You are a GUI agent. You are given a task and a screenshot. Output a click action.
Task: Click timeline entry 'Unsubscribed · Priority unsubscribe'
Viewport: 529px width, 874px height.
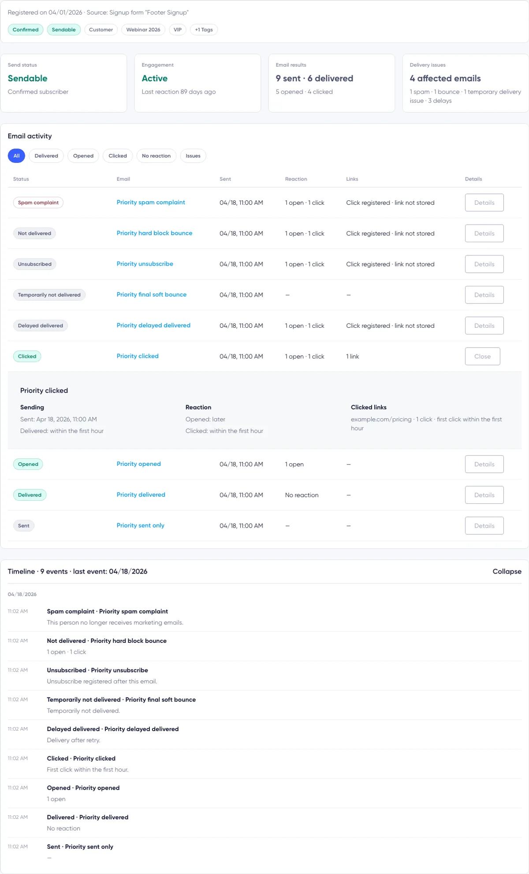click(x=97, y=670)
